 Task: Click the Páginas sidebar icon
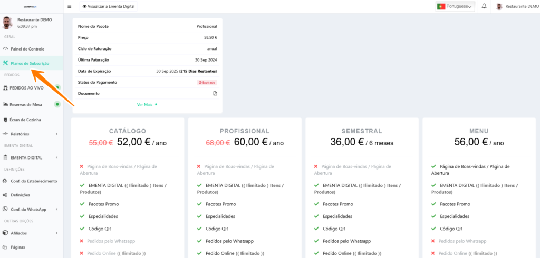point(5,247)
